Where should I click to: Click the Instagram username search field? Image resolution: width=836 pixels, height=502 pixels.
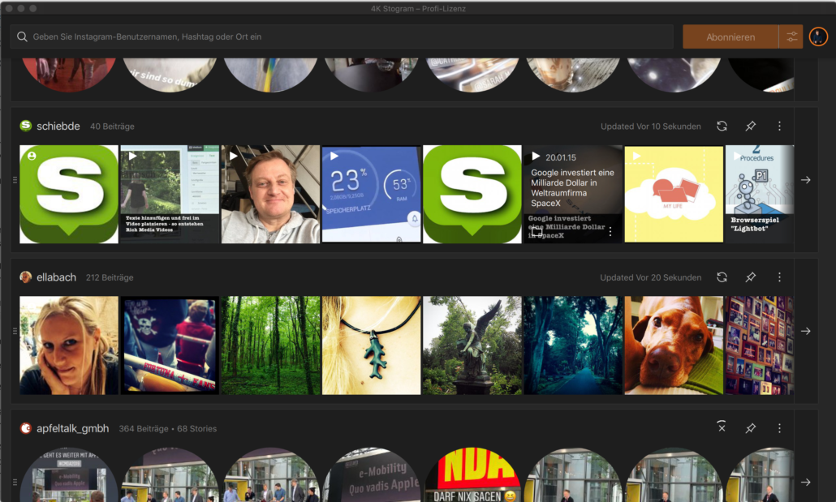click(341, 36)
